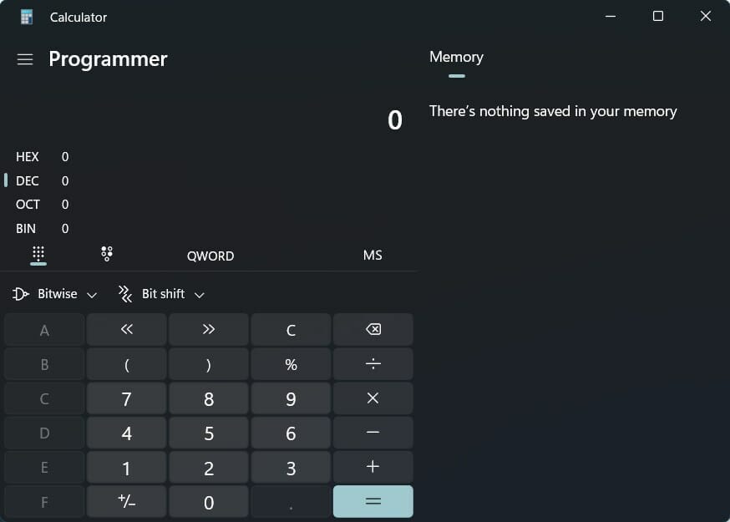Select the full keypad input icon

tap(38, 253)
